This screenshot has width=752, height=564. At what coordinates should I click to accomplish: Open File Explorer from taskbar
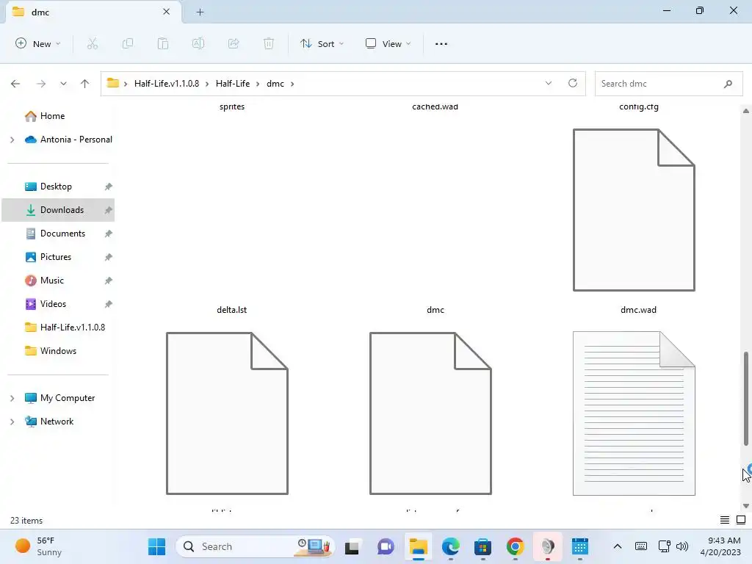tap(418, 546)
